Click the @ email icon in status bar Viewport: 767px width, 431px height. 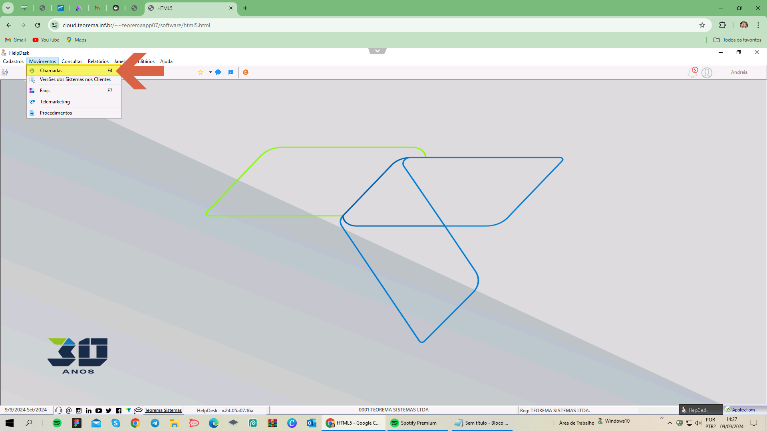pyautogui.click(x=69, y=410)
